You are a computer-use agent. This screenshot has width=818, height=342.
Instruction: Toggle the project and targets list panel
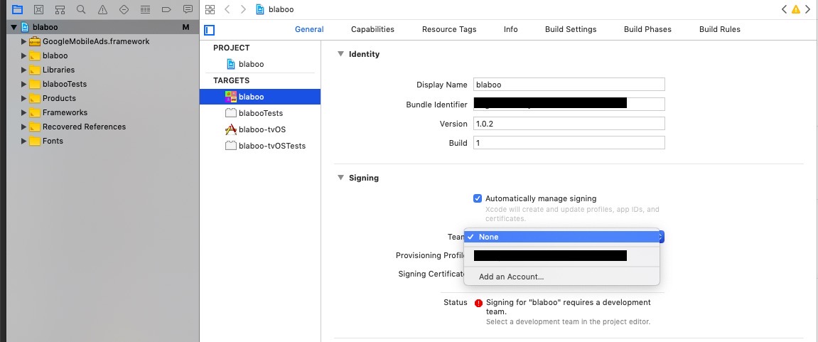[x=209, y=30]
